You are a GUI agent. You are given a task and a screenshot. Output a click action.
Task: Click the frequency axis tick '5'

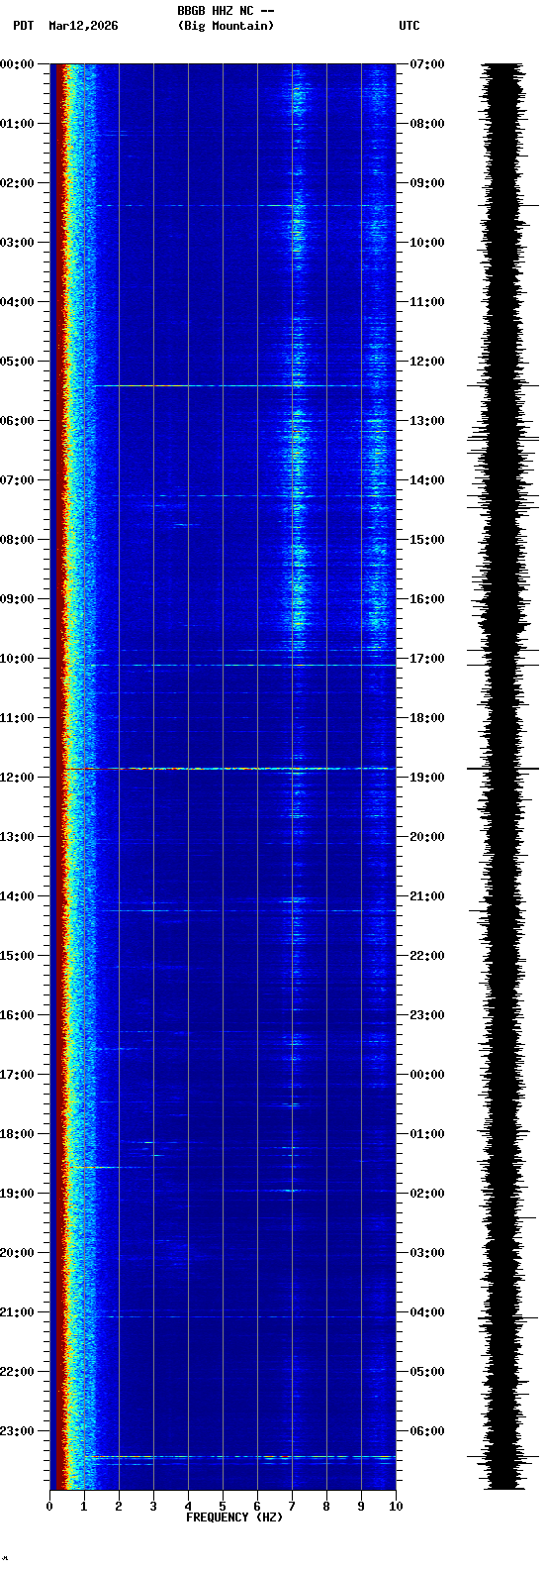click(x=223, y=1507)
